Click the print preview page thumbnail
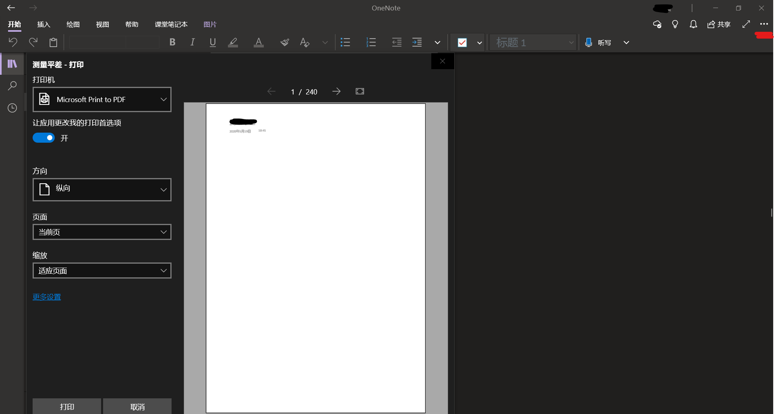Viewport: 774px width, 414px height. 316,258
